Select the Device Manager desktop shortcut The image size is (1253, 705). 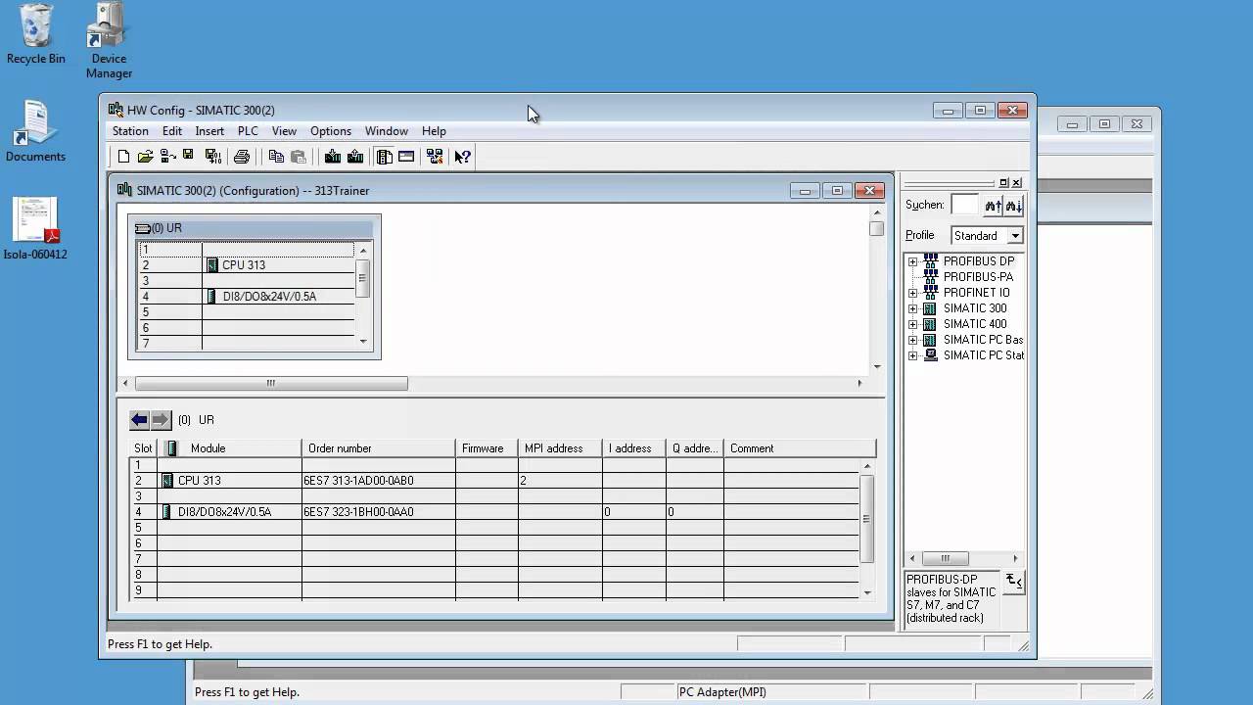click(109, 40)
